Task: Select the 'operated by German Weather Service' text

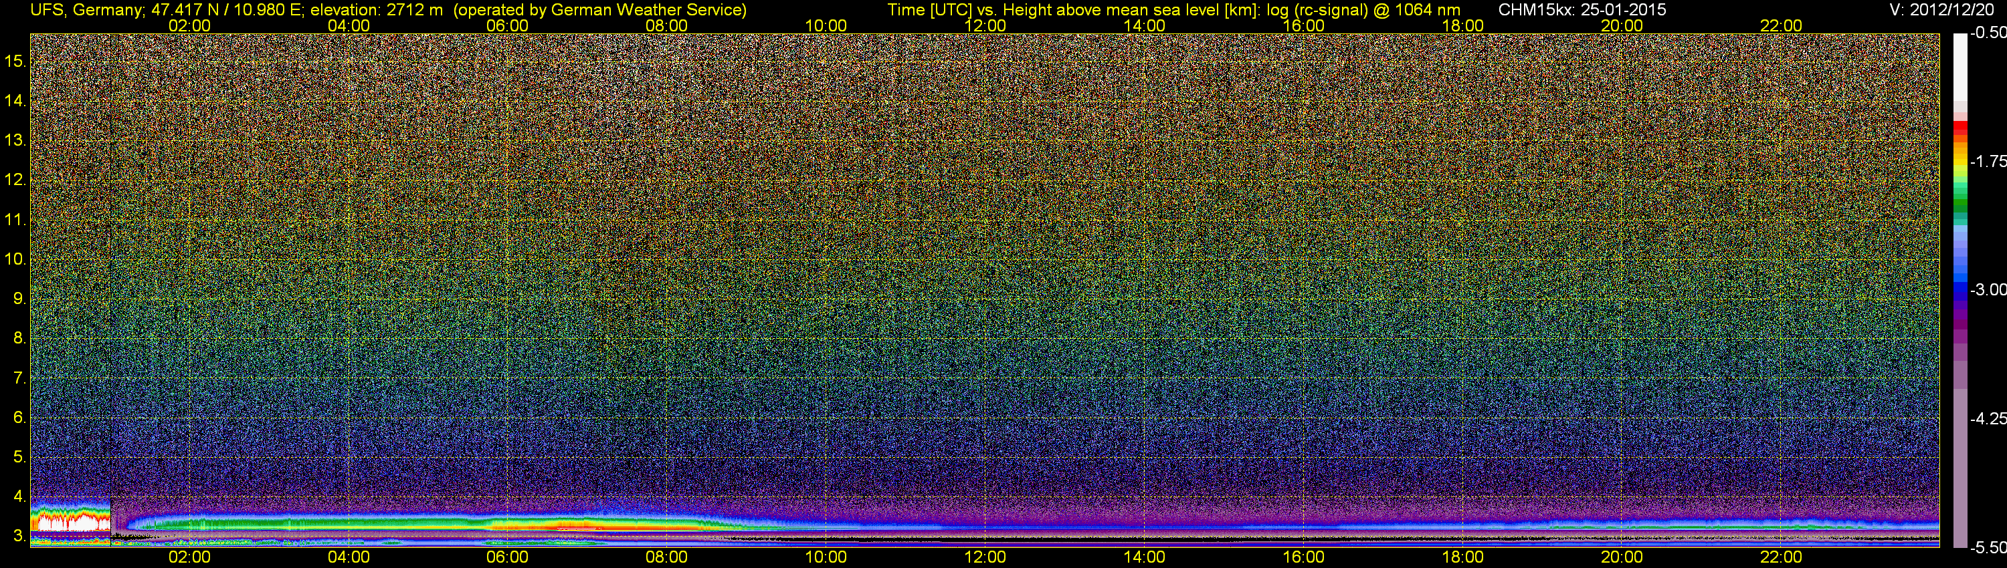Action: click(x=599, y=10)
